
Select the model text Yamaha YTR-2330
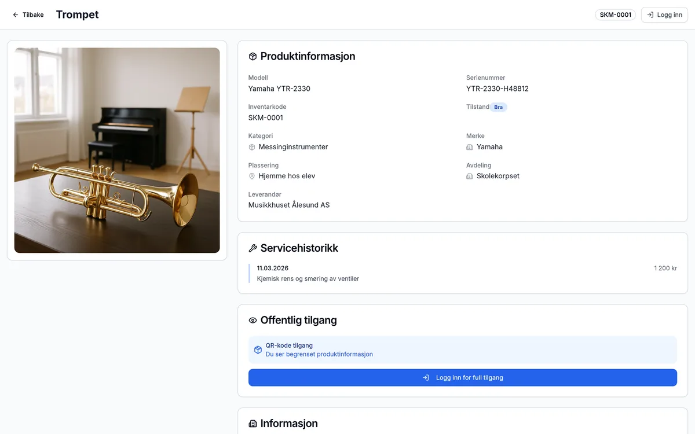click(279, 89)
